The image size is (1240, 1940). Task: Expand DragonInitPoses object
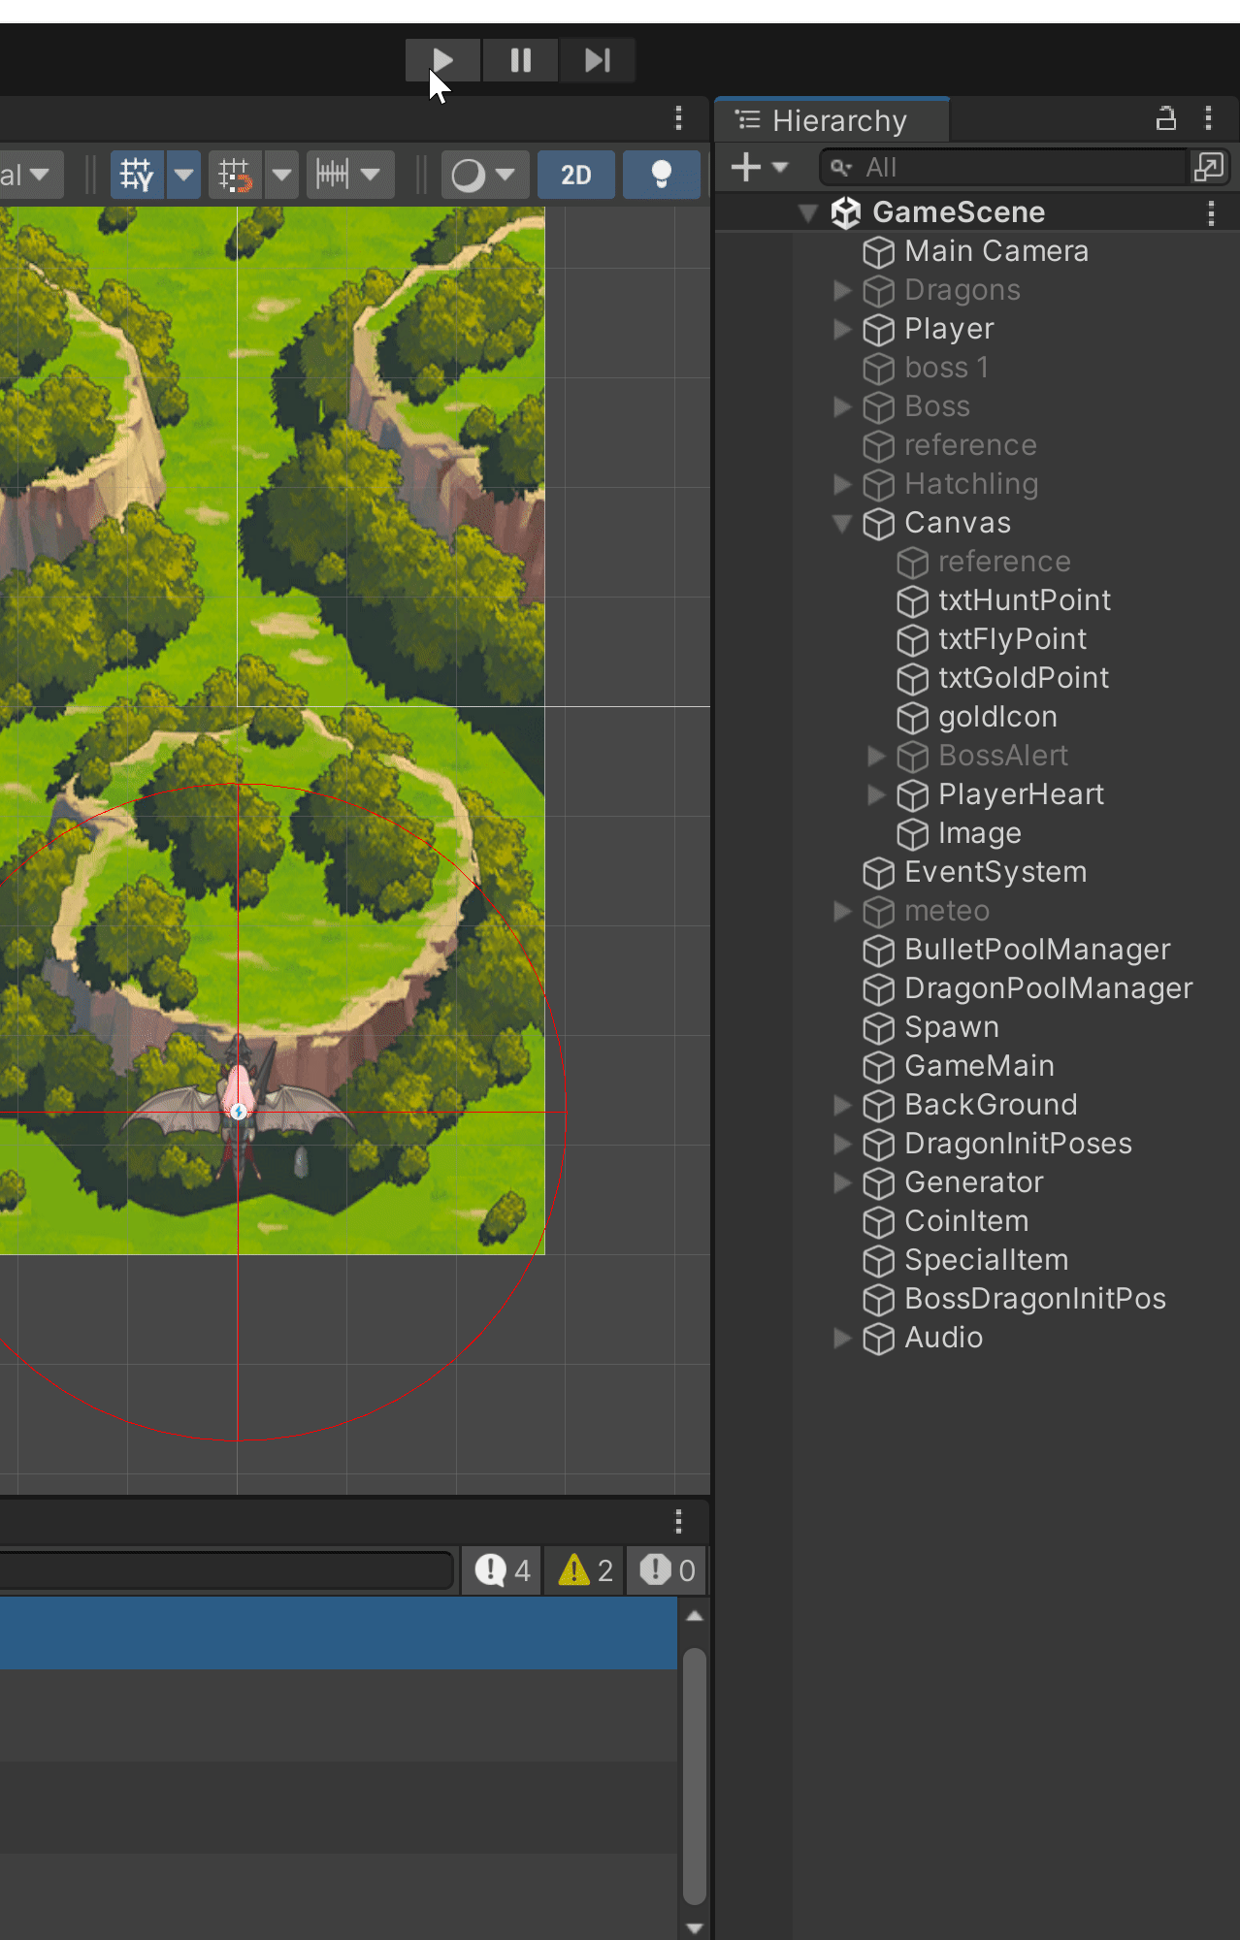click(x=841, y=1144)
